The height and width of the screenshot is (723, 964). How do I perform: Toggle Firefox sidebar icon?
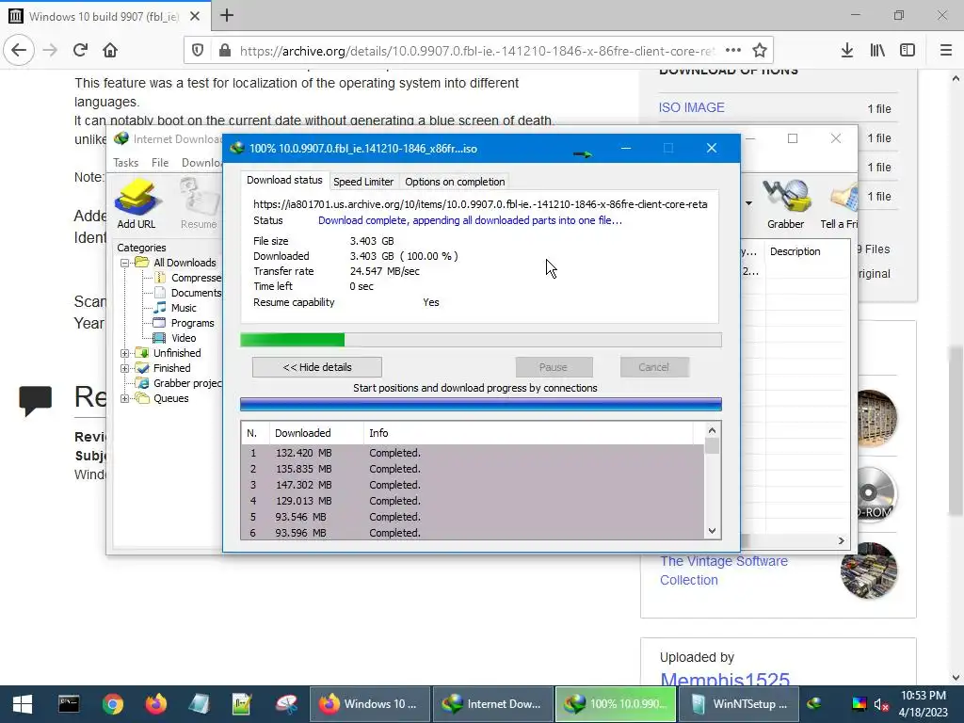coord(908,51)
